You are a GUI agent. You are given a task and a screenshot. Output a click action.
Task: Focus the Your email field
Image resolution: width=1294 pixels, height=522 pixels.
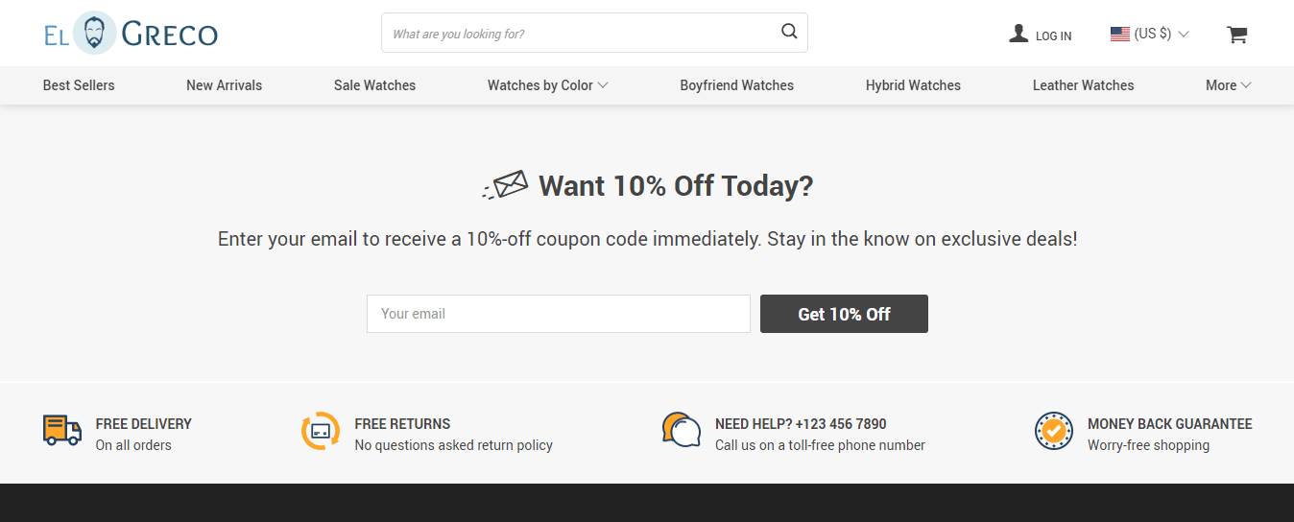click(558, 314)
